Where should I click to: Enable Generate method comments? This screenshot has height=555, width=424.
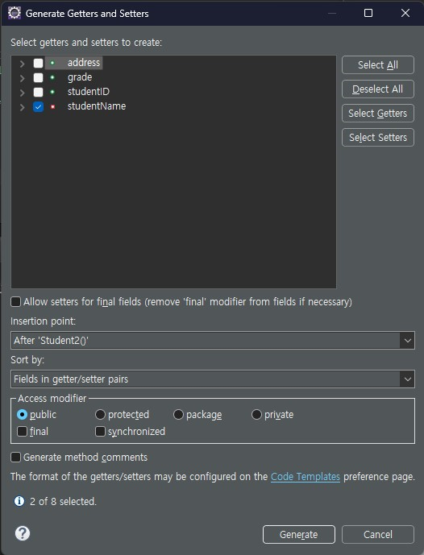click(x=15, y=457)
